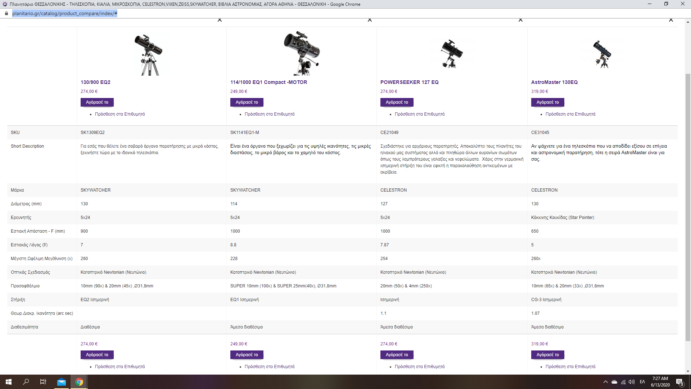691x389 pixels.
Task: Click bottom buy button in POWERSEEKER column
Action: point(397,355)
